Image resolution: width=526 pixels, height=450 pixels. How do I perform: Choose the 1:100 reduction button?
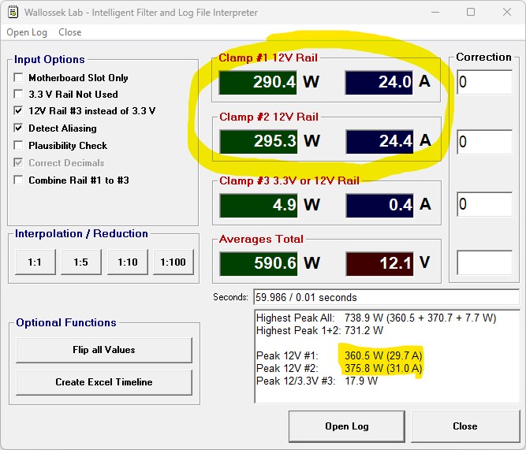coord(173,262)
